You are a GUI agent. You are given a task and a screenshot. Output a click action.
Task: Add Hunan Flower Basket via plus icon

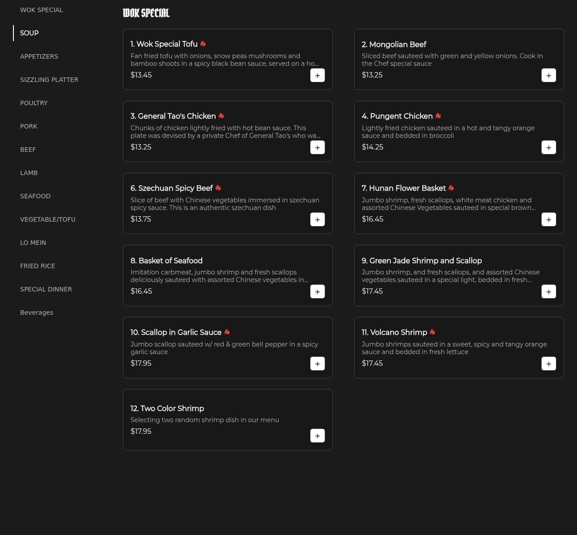tap(548, 220)
